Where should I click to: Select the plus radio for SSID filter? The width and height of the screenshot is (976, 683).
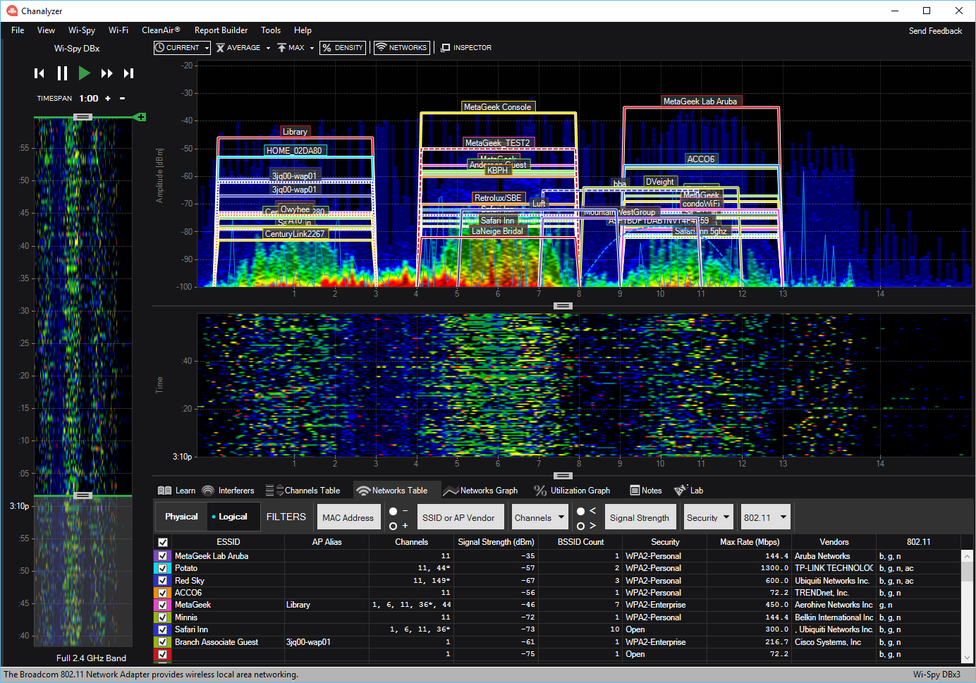pyautogui.click(x=394, y=526)
